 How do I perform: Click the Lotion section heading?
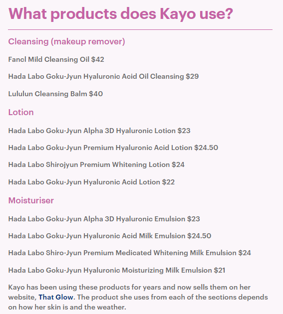(21, 112)
